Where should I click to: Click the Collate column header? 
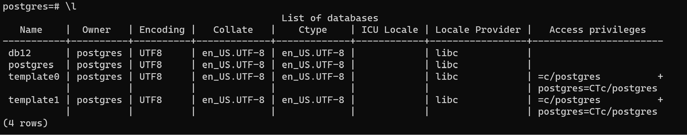(233, 30)
